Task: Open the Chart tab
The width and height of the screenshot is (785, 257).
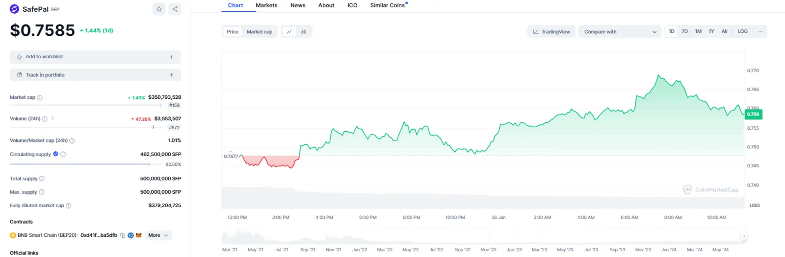Action: 235,5
